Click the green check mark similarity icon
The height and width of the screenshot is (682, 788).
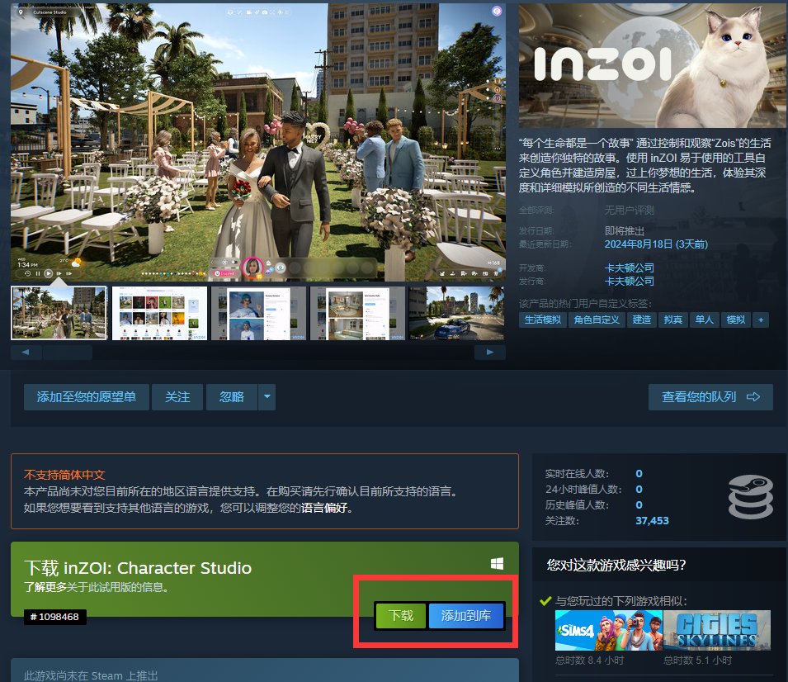coord(545,601)
